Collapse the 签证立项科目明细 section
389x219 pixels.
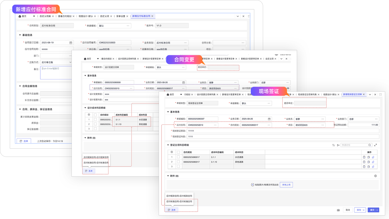pos(168,145)
